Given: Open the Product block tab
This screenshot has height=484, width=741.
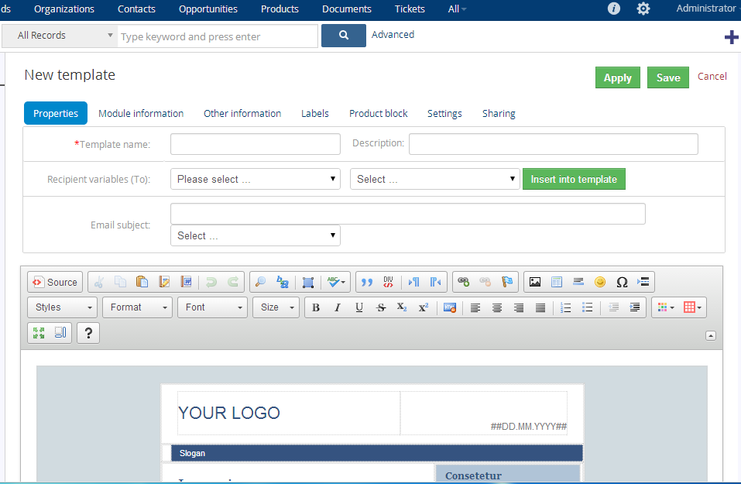Looking at the screenshot, I should click(x=379, y=113).
